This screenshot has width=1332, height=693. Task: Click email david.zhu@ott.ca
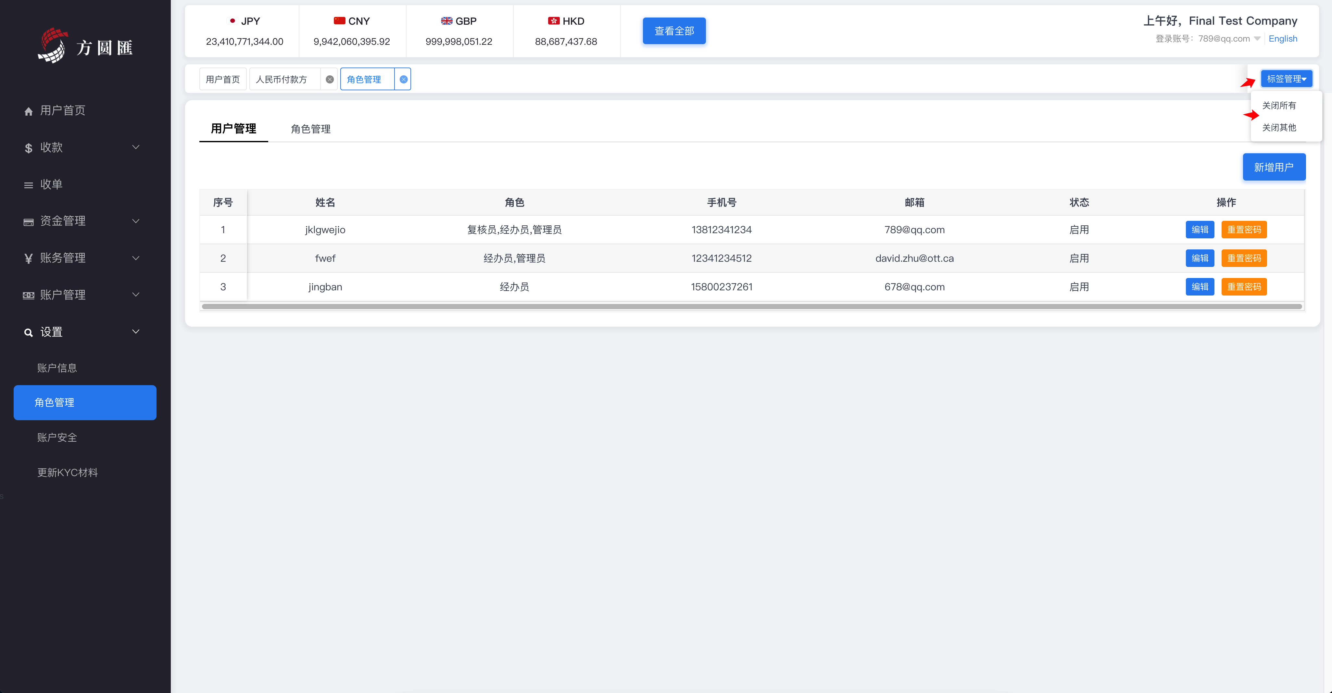(914, 258)
